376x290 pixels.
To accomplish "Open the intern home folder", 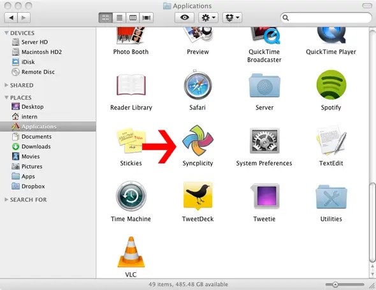I will 48,117.
